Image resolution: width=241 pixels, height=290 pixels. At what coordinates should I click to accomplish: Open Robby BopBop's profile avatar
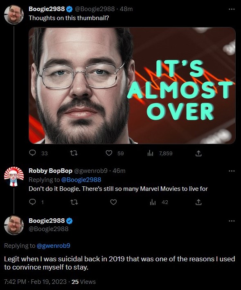[14, 177]
